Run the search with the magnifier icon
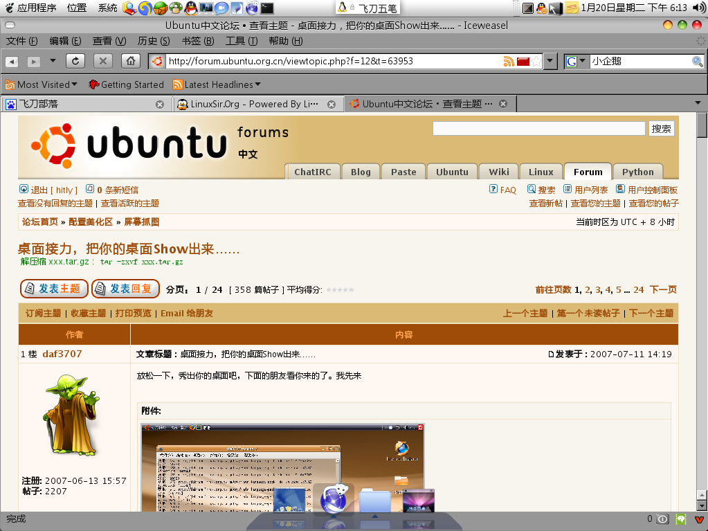Screen dimensions: 708x531 pos(697,62)
